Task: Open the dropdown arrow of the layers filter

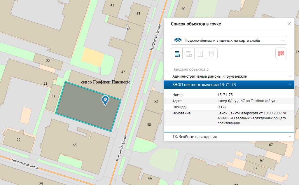Action: point(282,40)
